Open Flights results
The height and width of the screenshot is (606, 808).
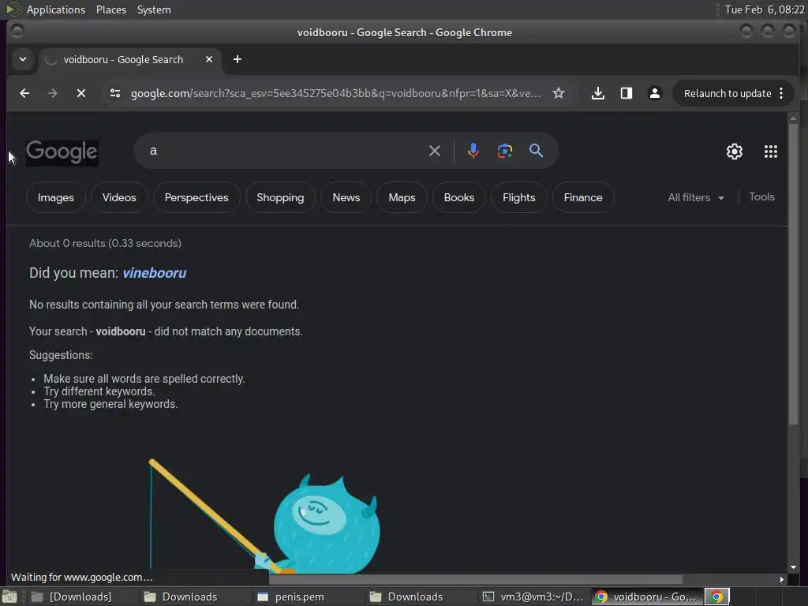point(519,197)
